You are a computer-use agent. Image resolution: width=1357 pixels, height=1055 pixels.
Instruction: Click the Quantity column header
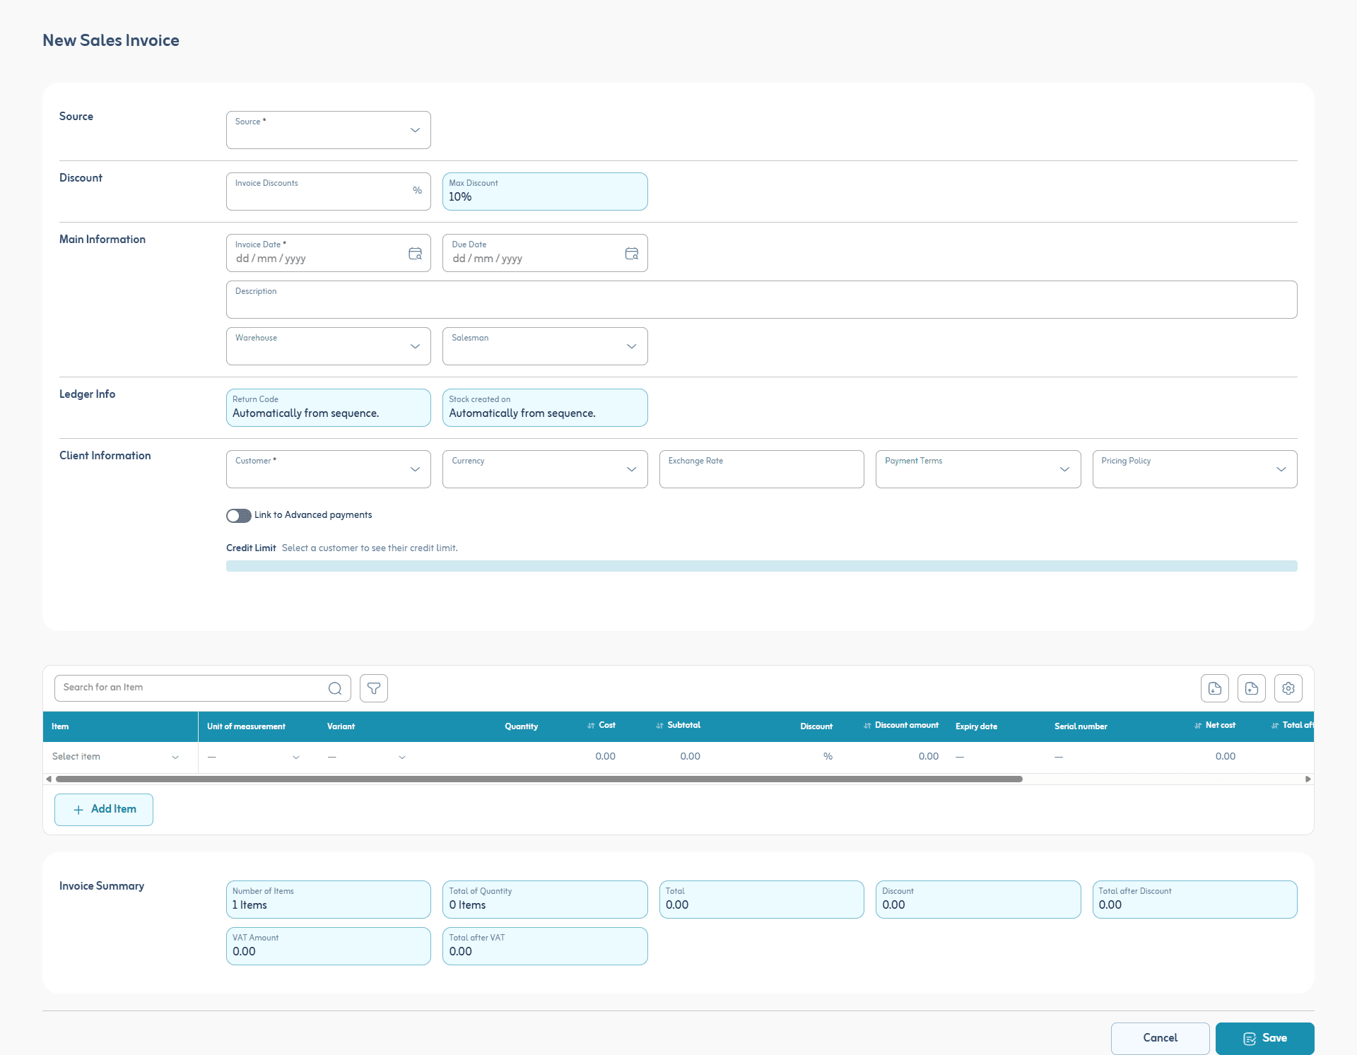(x=522, y=726)
